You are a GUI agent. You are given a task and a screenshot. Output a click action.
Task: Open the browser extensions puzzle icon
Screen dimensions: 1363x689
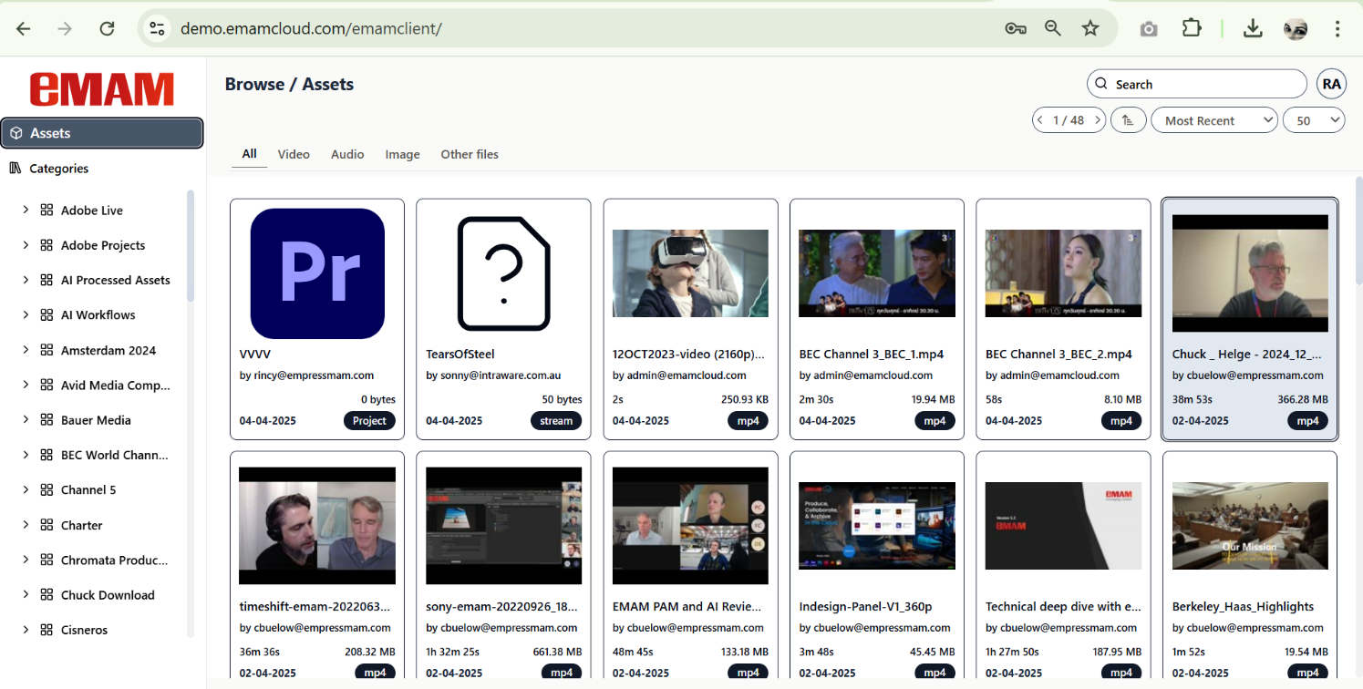coord(1192,28)
